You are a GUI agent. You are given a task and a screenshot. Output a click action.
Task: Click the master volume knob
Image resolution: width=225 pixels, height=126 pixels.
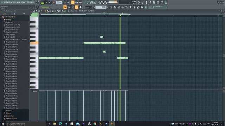tap(37, 2)
